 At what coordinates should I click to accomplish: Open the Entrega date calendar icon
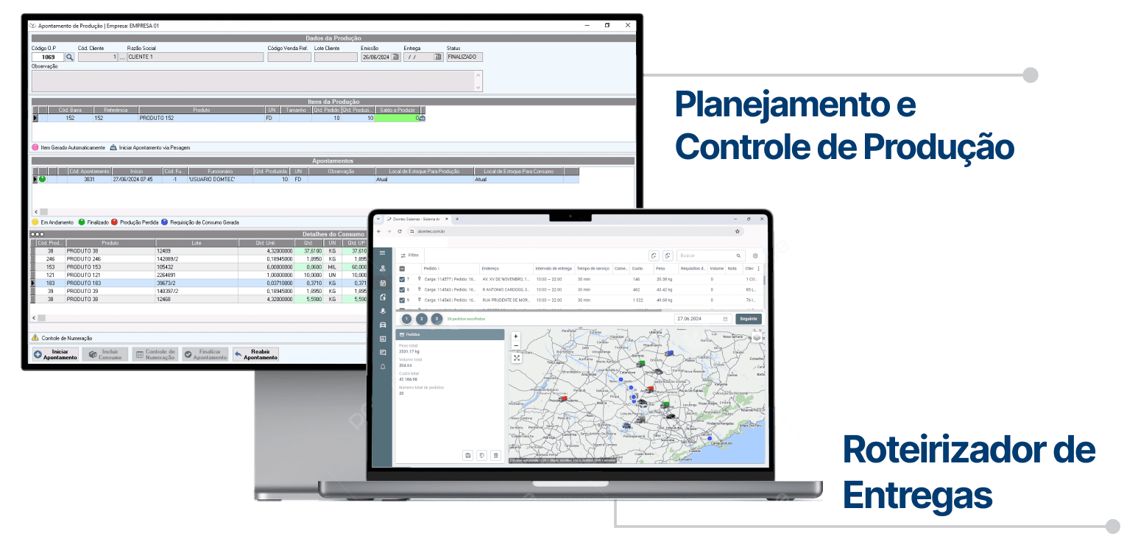438,57
